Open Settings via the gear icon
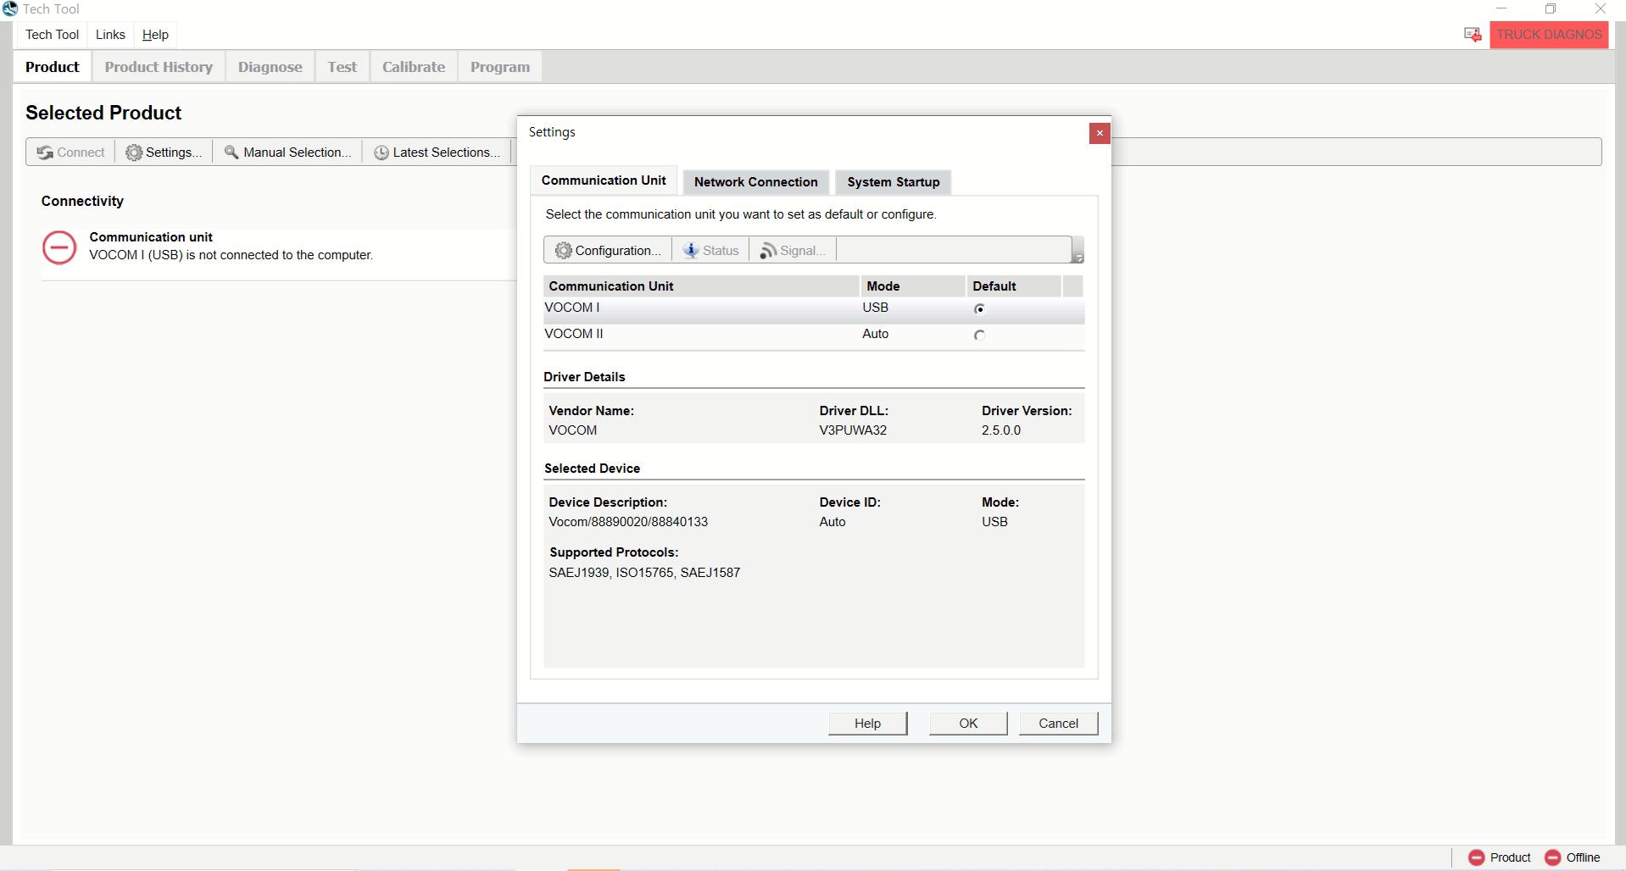The width and height of the screenshot is (1626, 871). point(134,153)
